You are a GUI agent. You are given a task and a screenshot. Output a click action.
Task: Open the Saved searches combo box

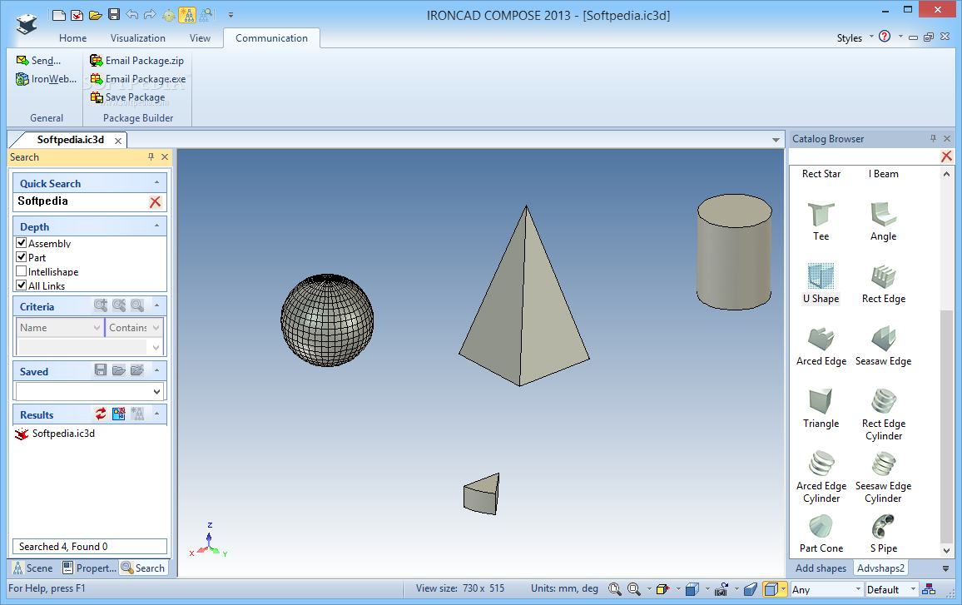(x=90, y=391)
